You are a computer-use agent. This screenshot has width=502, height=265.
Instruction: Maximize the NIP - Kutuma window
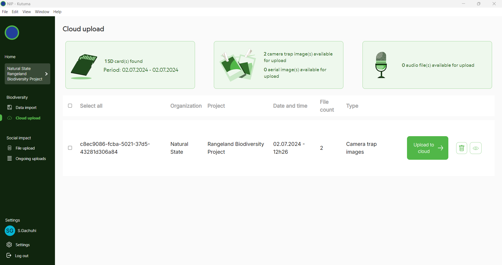pos(479,4)
